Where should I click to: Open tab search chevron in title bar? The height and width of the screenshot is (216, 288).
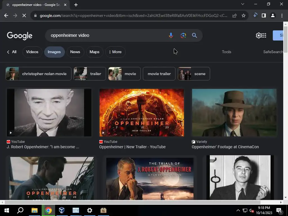click(243, 4)
